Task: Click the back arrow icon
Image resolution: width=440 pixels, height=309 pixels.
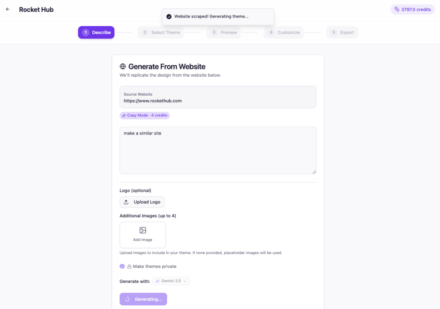Action: 8,9
